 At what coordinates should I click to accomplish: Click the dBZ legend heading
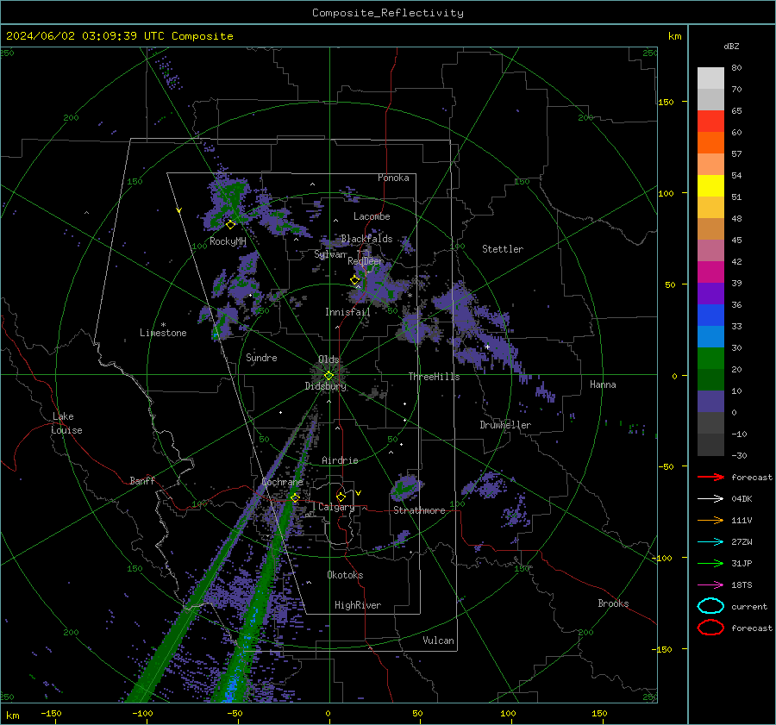tap(731, 46)
